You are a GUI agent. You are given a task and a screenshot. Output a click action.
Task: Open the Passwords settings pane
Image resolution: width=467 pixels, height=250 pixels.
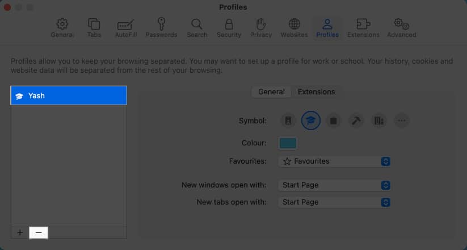161,28
